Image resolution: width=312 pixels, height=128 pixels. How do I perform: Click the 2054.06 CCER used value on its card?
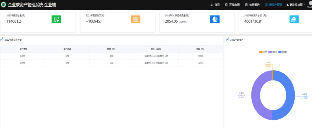(171, 21)
